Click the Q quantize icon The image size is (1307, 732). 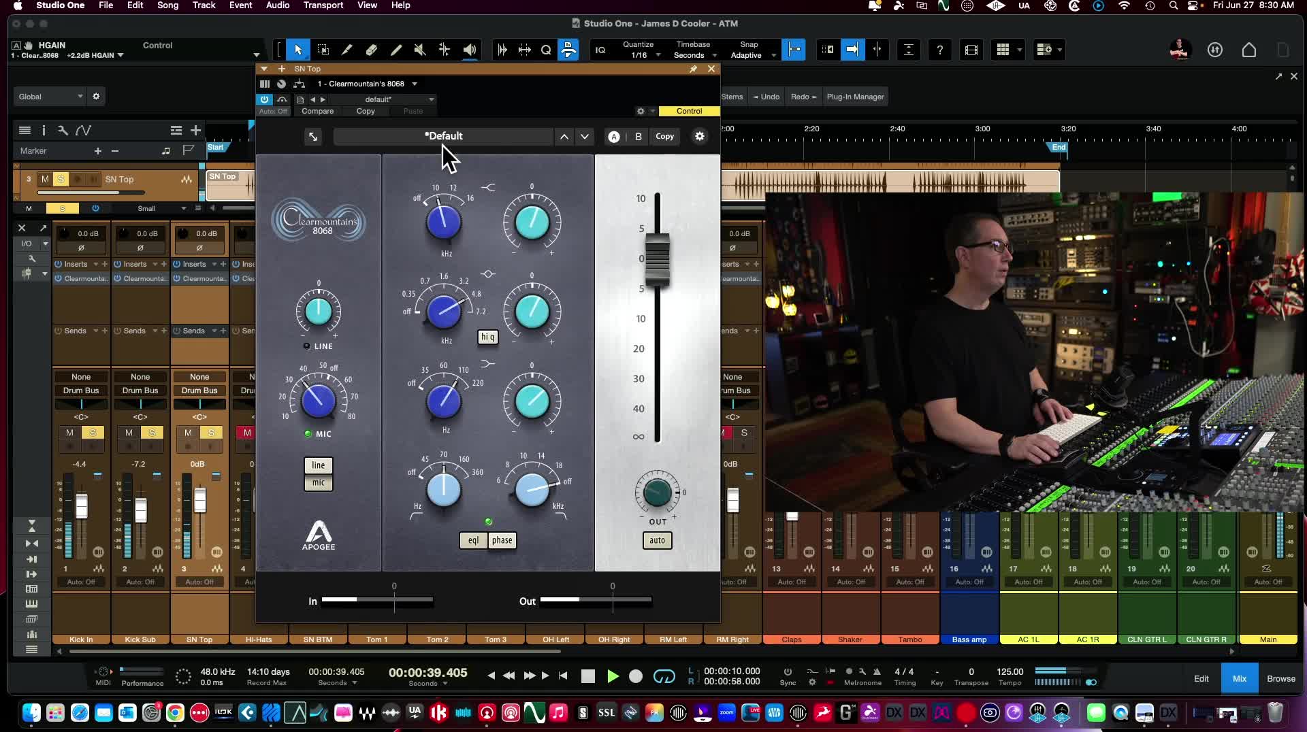546,50
